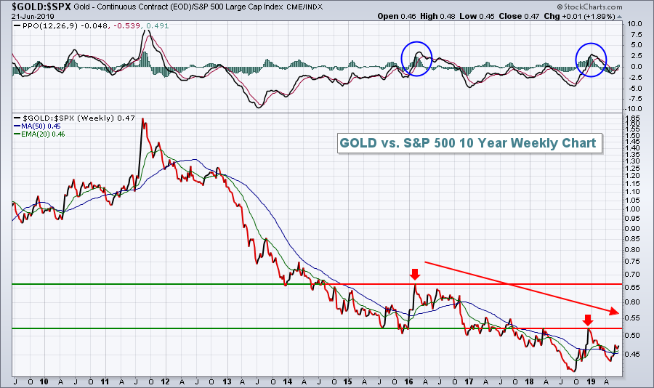Click the CME/INDX exchange label
The width and height of the screenshot is (654, 388).
point(304,7)
